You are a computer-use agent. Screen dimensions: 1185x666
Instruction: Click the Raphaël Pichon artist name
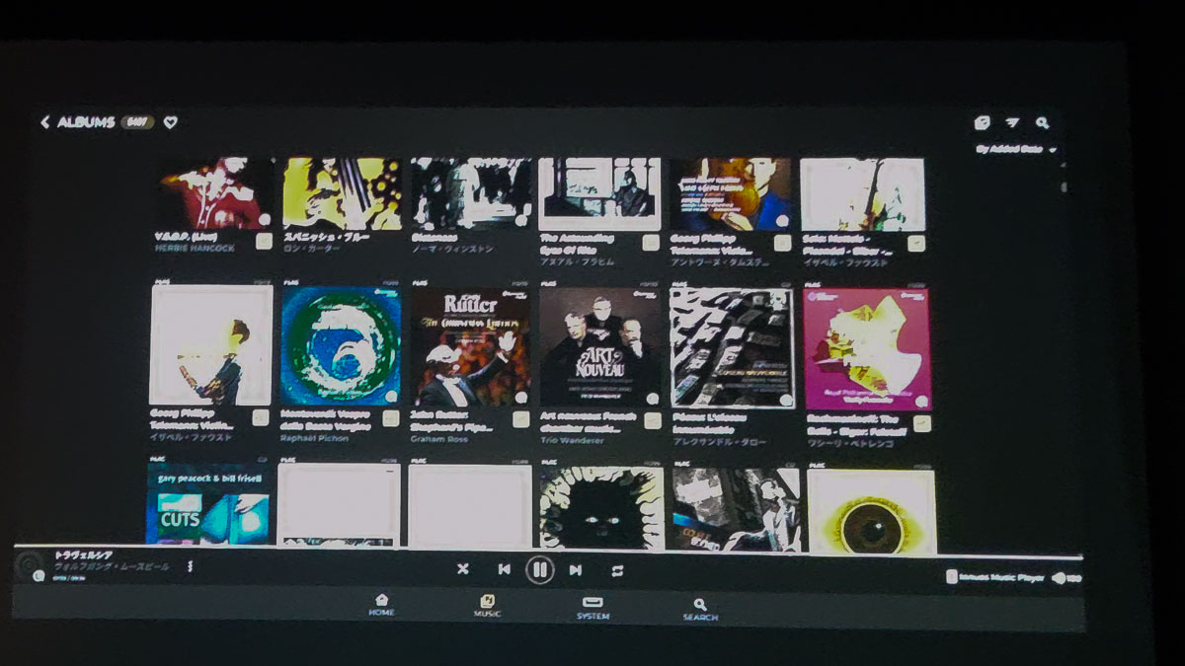(x=315, y=438)
